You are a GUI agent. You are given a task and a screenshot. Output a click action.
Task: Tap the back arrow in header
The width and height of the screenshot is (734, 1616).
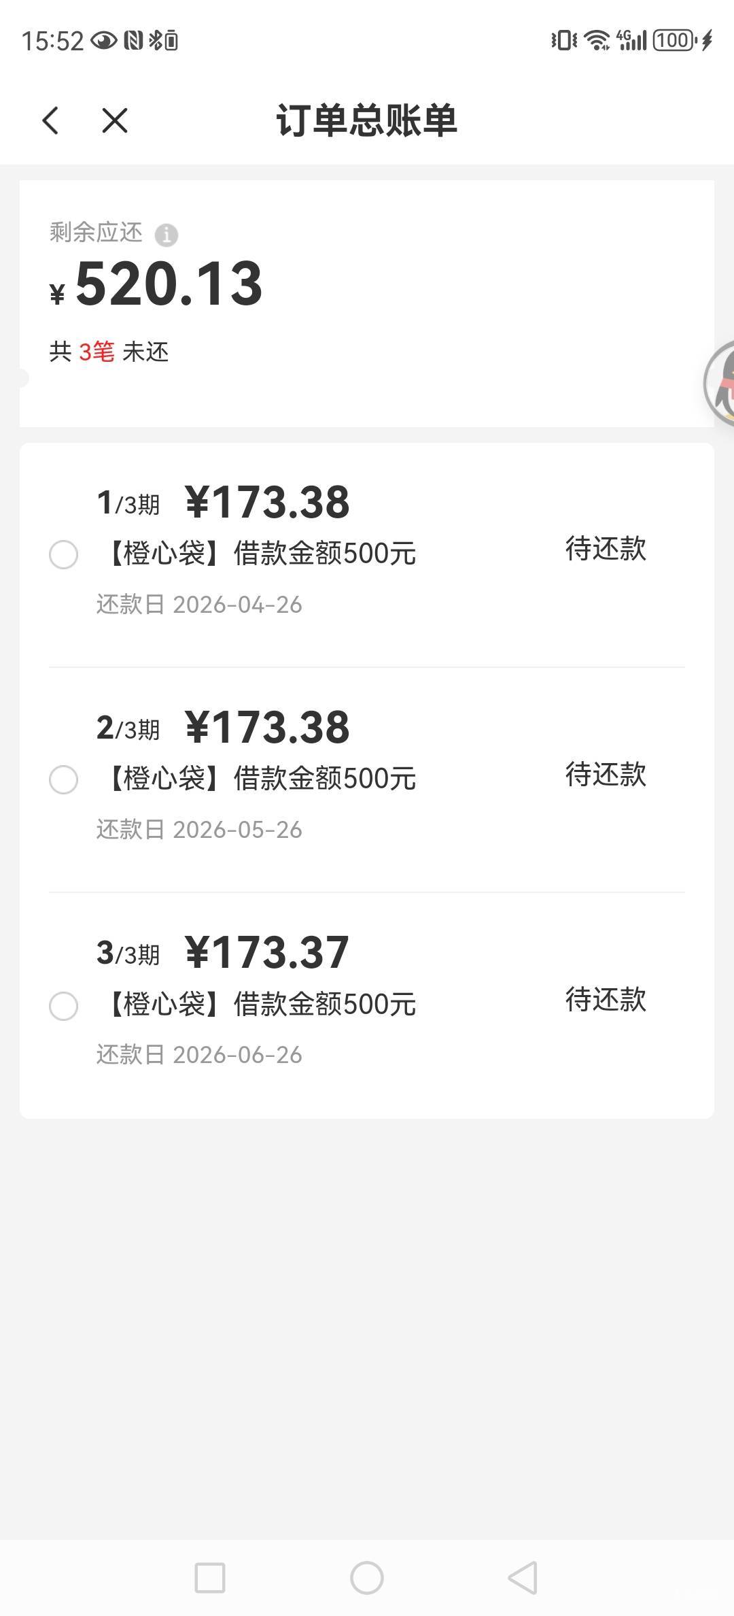click(51, 121)
